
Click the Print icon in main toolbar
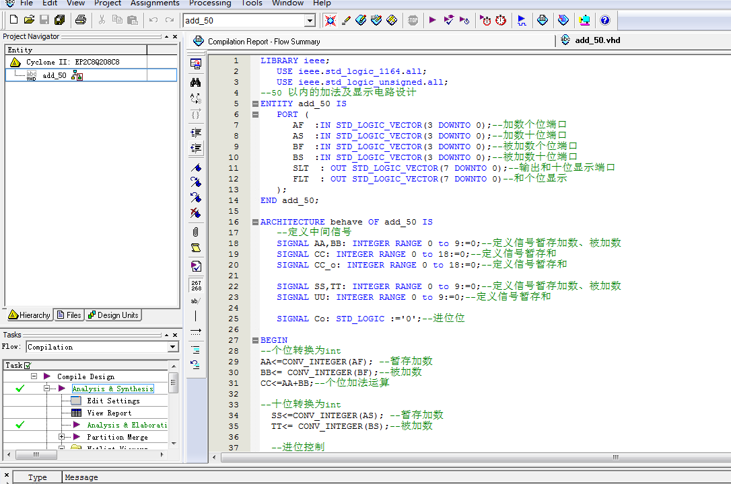click(x=81, y=20)
